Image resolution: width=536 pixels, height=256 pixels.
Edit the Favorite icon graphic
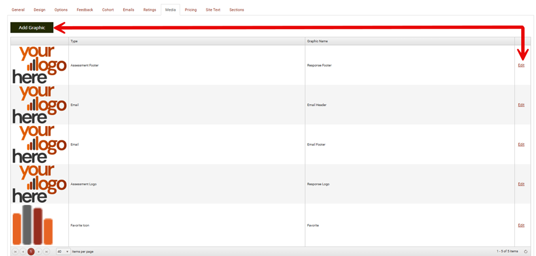click(x=521, y=225)
